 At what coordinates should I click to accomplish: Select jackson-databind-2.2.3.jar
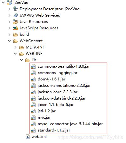tap(62, 98)
